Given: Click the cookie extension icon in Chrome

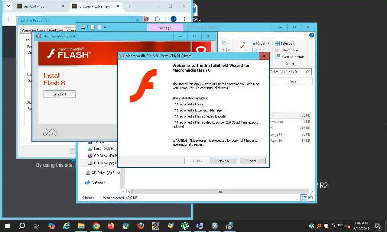Looking at the screenshot, I should click(147, 19).
